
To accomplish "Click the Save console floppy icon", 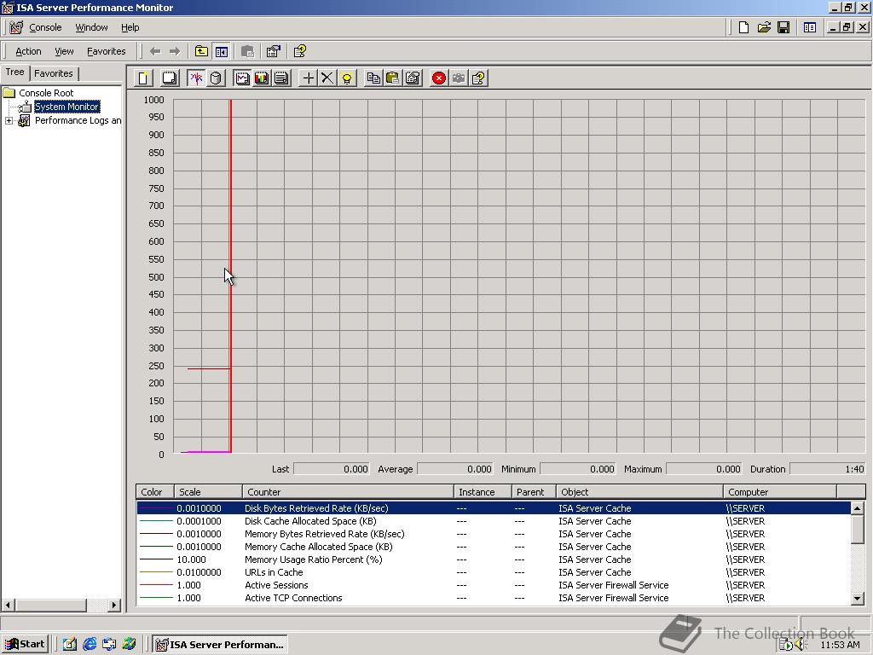I will click(783, 27).
